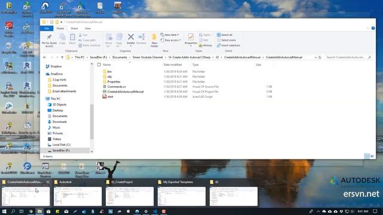This screenshot has height=215, width=383.
Task: Select OneDrive in navigation pane
Action: click(57, 74)
